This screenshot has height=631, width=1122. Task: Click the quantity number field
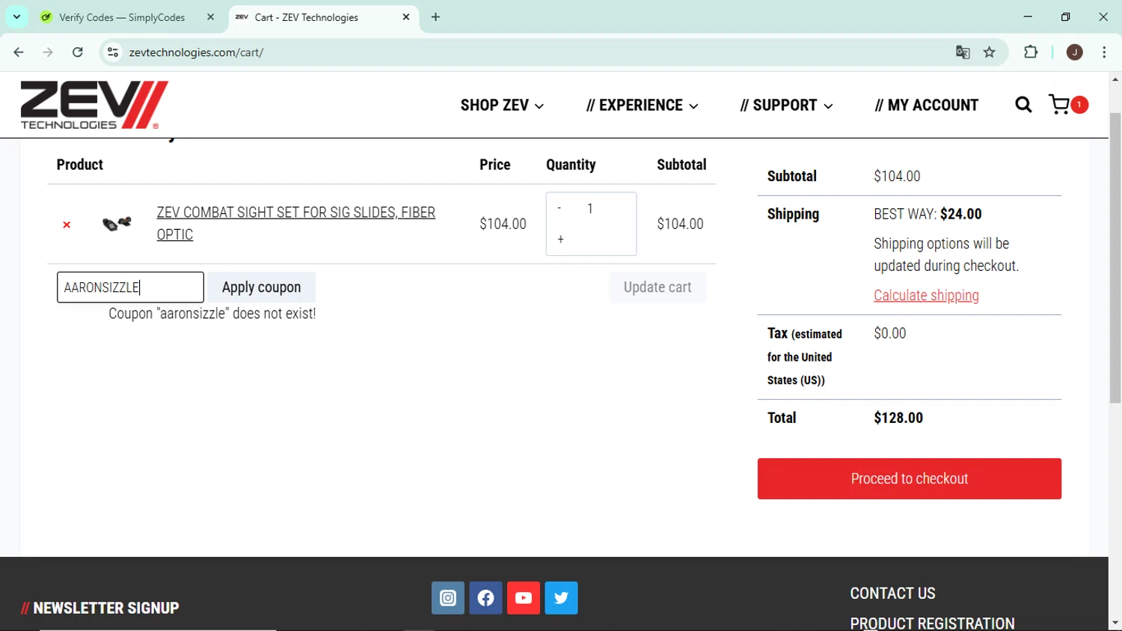pos(590,209)
